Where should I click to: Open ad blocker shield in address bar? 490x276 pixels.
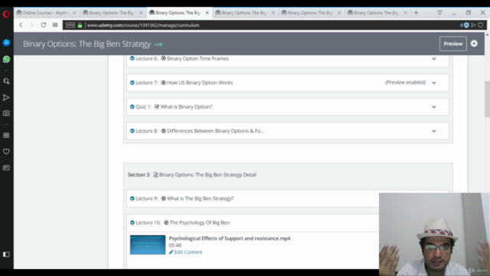click(x=466, y=25)
